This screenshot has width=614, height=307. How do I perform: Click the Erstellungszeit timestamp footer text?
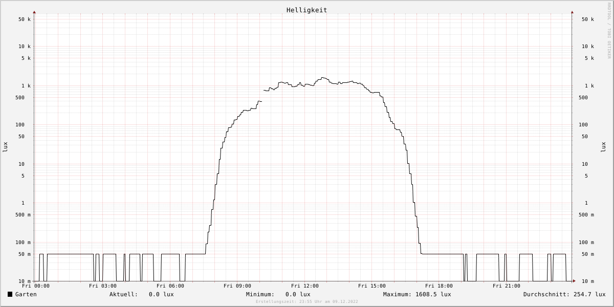(307, 301)
